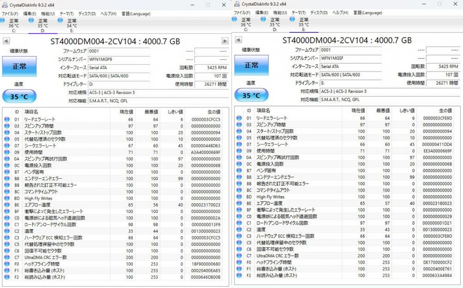Open ファイル(F) menu in E: drive window
This screenshot has height=288, width=463.
(242, 13)
